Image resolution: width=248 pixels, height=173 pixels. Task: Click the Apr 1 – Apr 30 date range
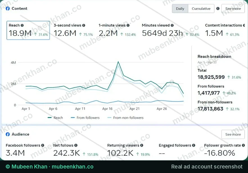tap(207, 62)
